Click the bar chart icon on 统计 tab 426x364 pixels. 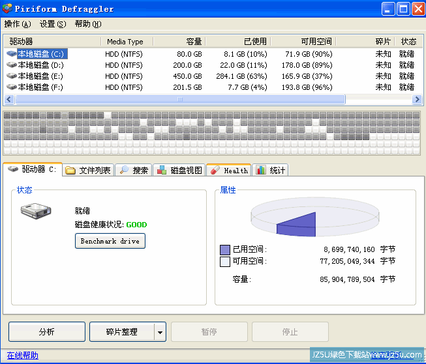[261, 170]
